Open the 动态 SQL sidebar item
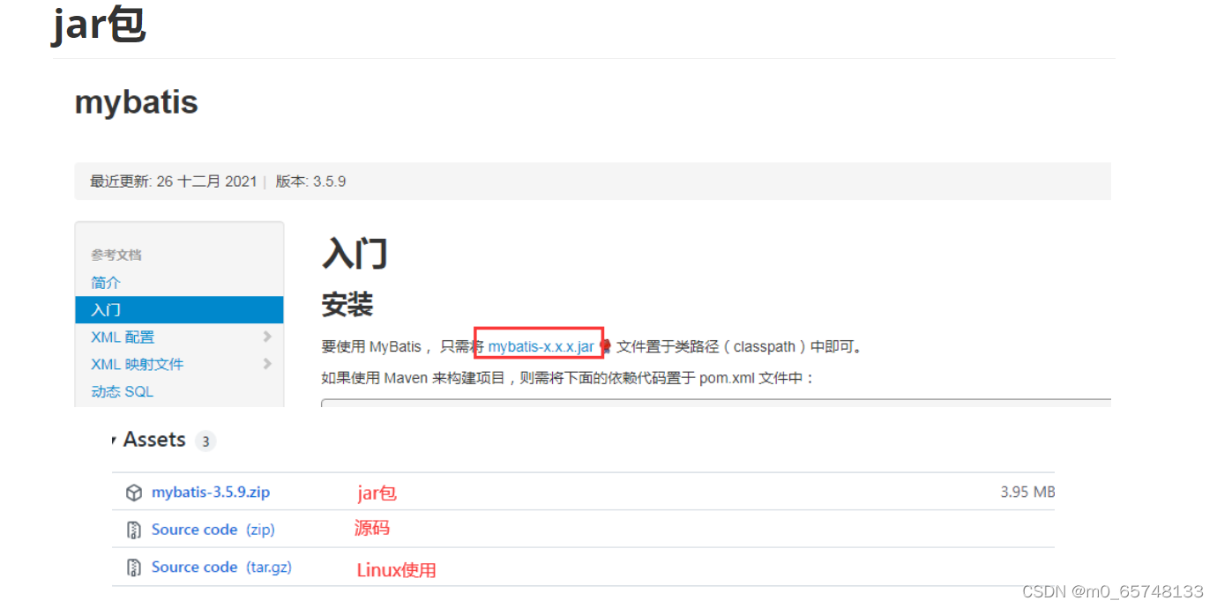 point(122,391)
